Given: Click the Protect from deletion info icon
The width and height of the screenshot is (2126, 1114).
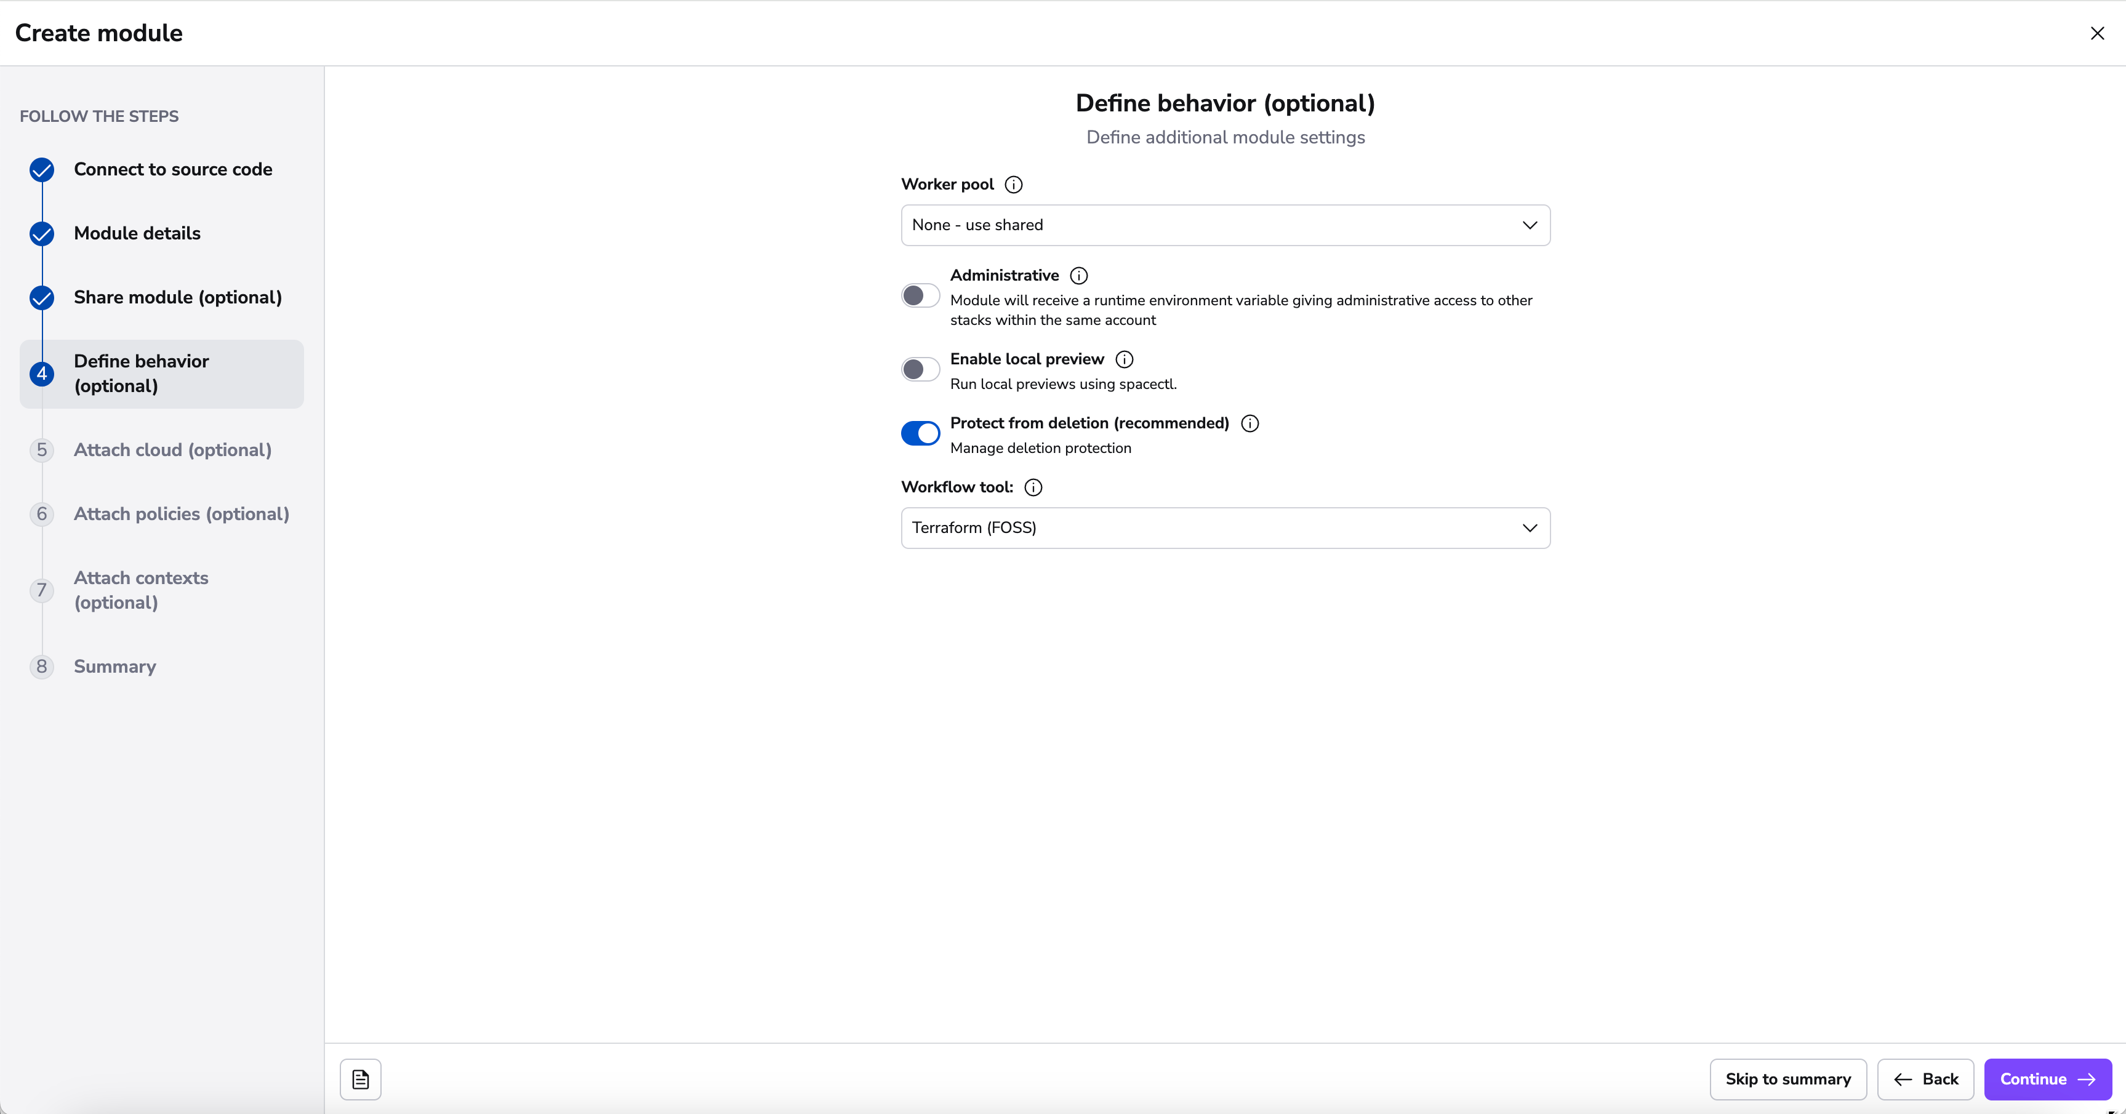Looking at the screenshot, I should pyautogui.click(x=1250, y=423).
